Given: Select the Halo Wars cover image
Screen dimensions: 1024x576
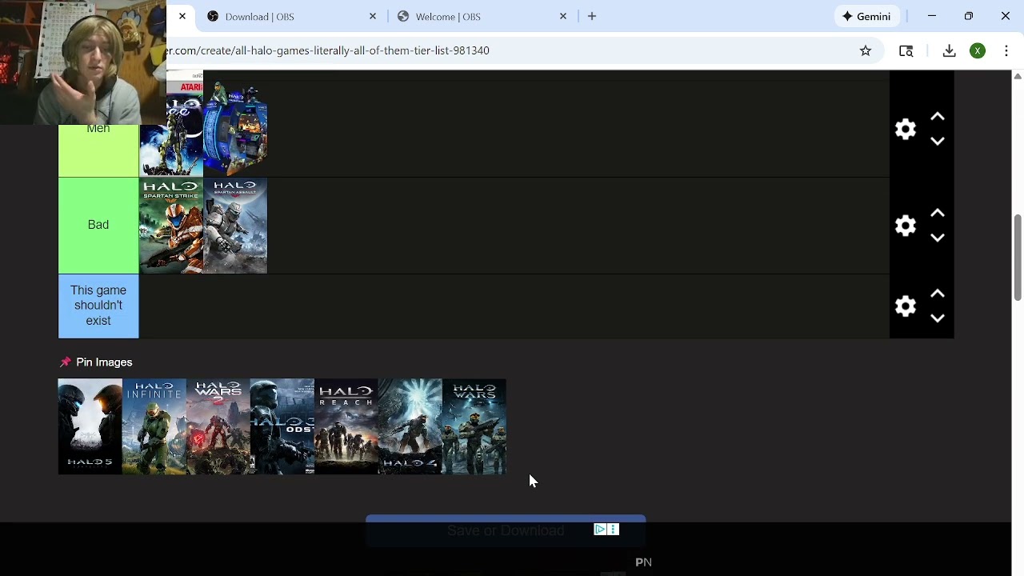Looking at the screenshot, I should 474,426.
